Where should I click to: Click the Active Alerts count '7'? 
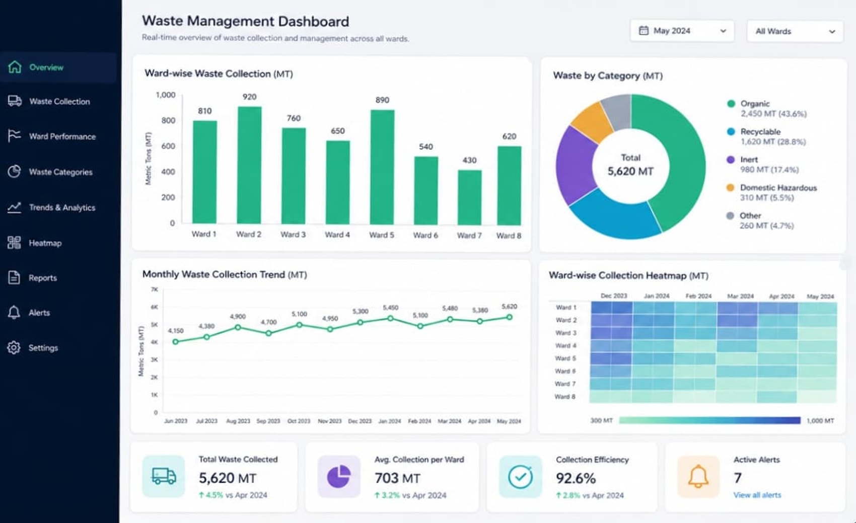click(738, 478)
